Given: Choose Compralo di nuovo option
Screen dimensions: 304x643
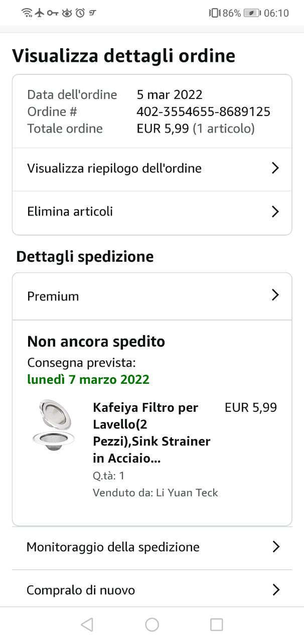Looking at the screenshot, I should pyautogui.click(x=81, y=590).
